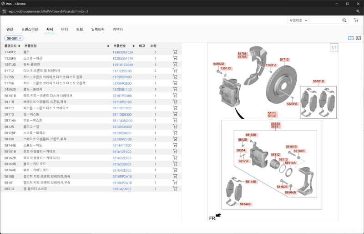The width and height of the screenshot is (364, 234).
Task: Open the 커넥터 tab
Action: pos(118,29)
